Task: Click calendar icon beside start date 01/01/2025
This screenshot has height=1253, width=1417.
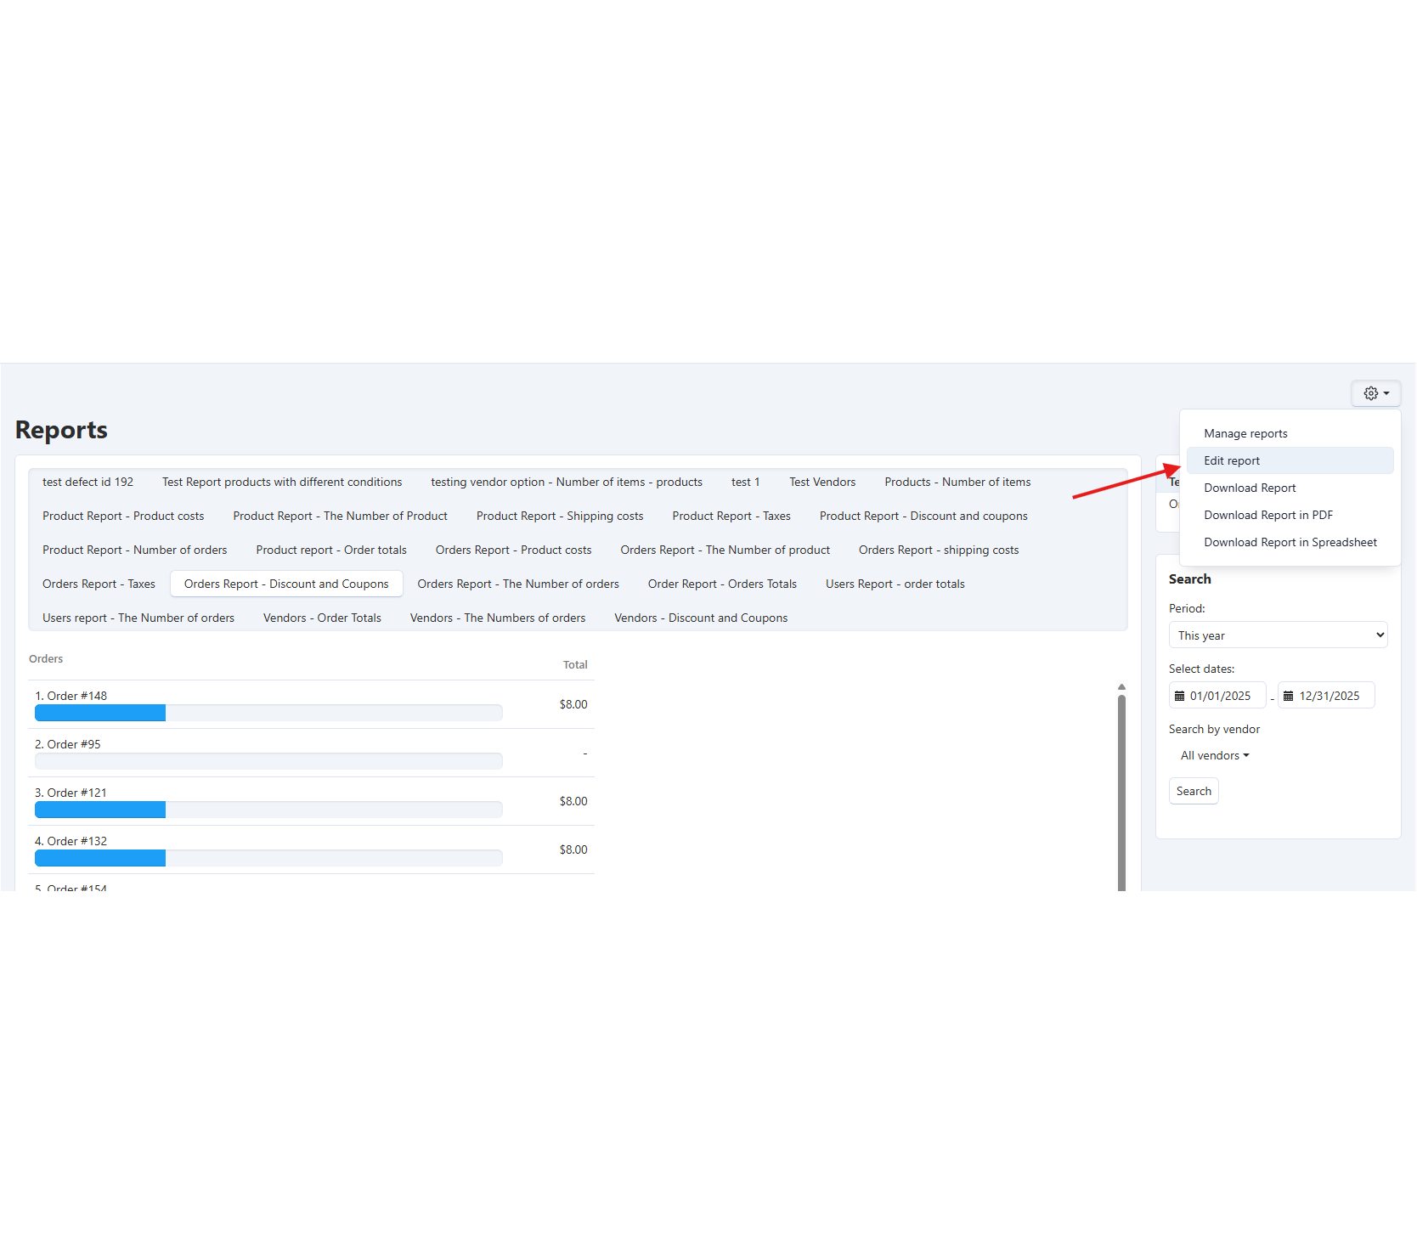Action: (x=1179, y=696)
